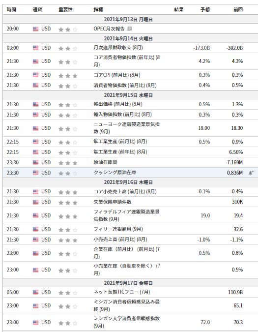
Task: Click the 時間 column header
Action: (x=11, y=10)
